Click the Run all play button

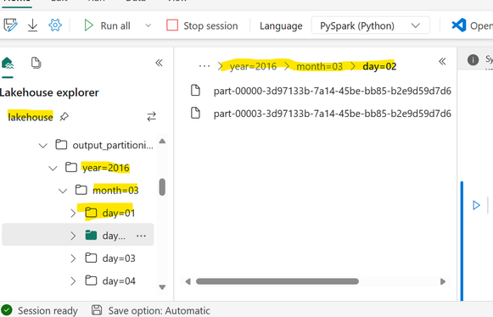(x=88, y=25)
